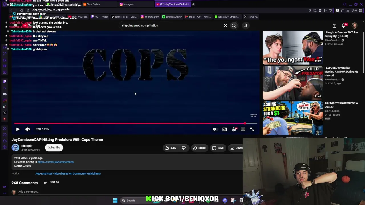Submit the search with the magnifier button
This screenshot has height=205, width=365.
pyautogui.click(x=234, y=26)
